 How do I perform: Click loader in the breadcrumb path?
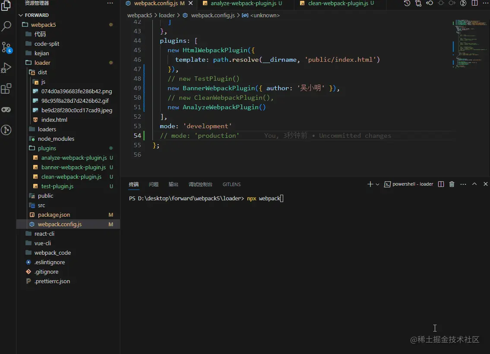[x=167, y=15]
